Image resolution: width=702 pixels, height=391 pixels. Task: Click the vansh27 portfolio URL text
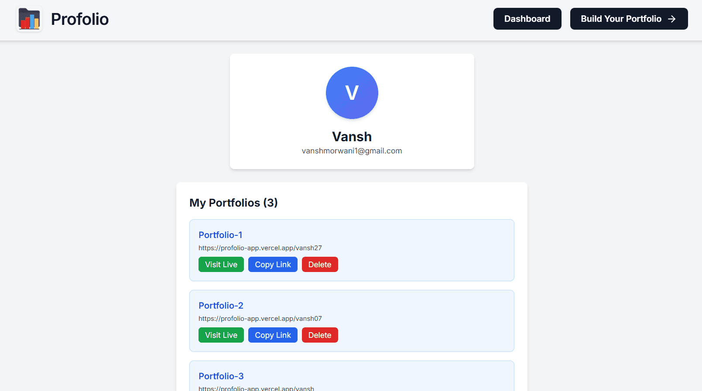(260, 248)
